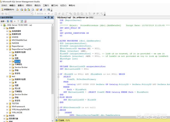Viewport: 170px width, 122px height.
Task: Collapse the test database node
Action: [x=7, y=77]
